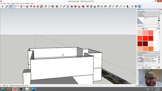This screenshot has width=162, height=91.
Task: Open the View menu
Action: coord(8,4)
